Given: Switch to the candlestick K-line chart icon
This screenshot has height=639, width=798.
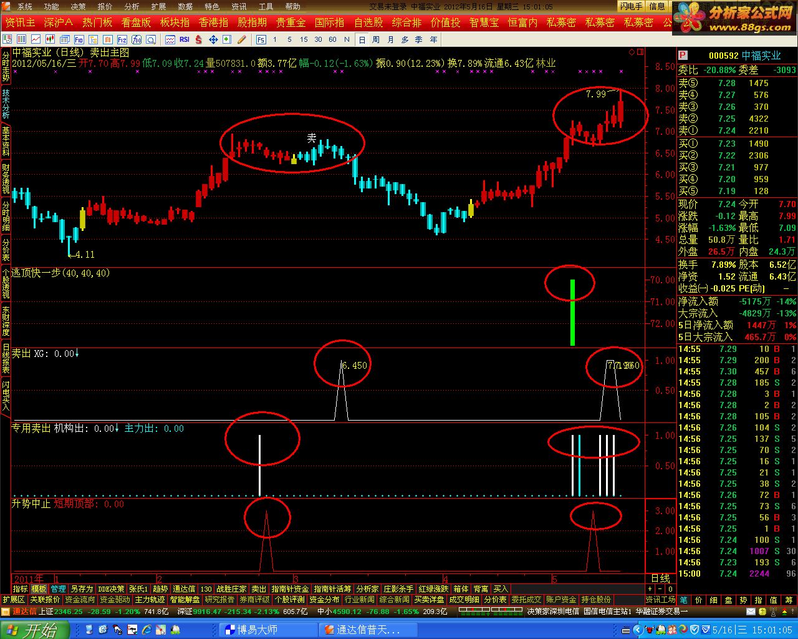Looking at the screenshot, I should (50, 39).
